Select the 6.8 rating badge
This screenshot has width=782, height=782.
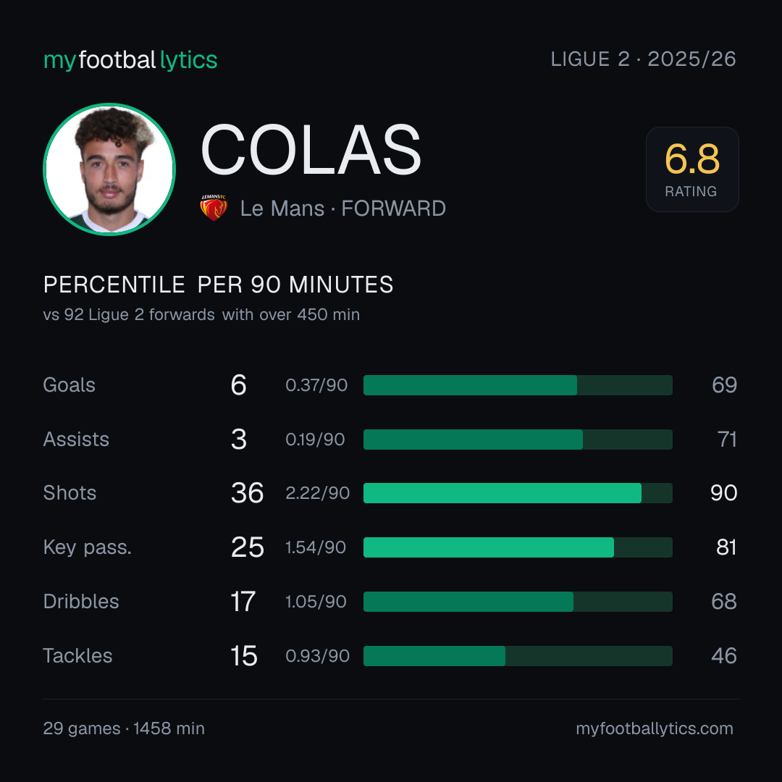tap(692, 169)
